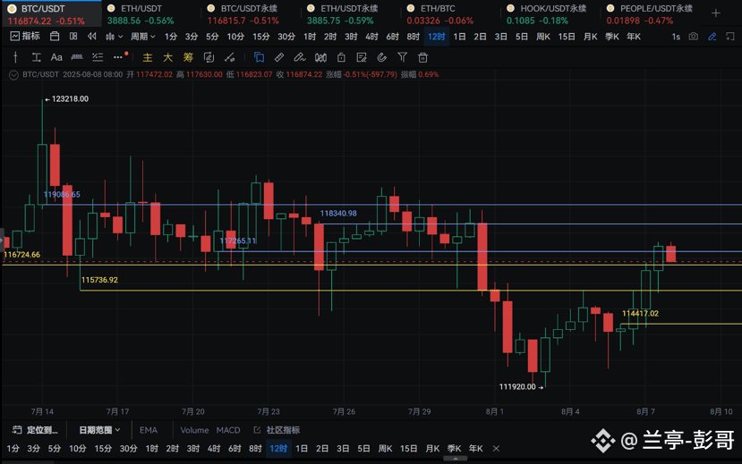The image size is (742, 464).
Task: Toggle the blue pencil draw mode icon
Action: click(x=712, y=37)
